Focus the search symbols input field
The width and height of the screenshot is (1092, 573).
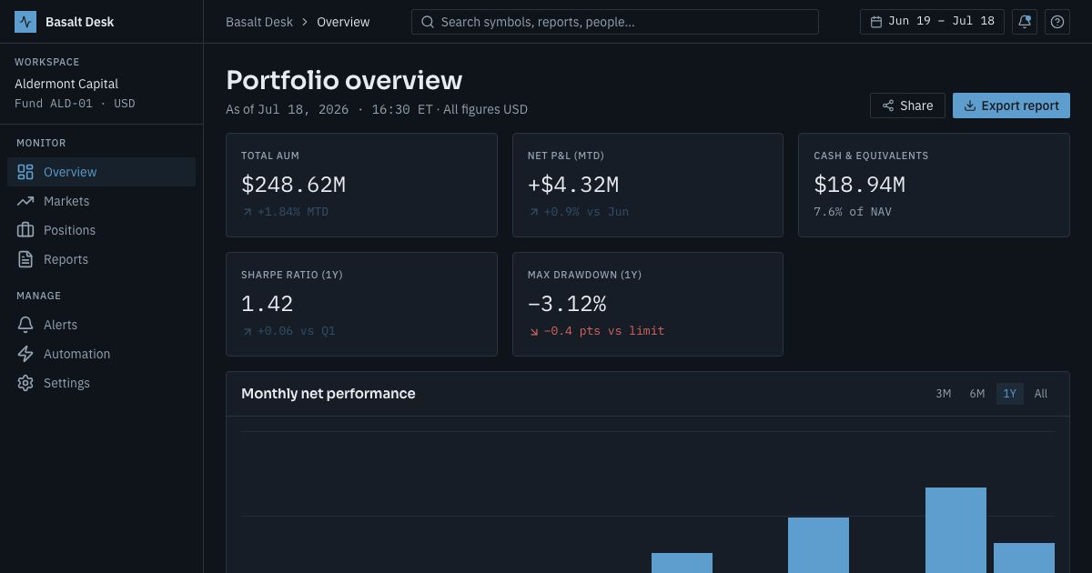click(615, 22)
